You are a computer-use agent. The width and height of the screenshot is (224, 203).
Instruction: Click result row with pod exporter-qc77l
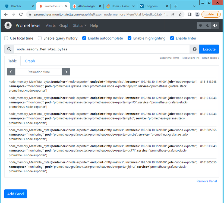point(112,150)
